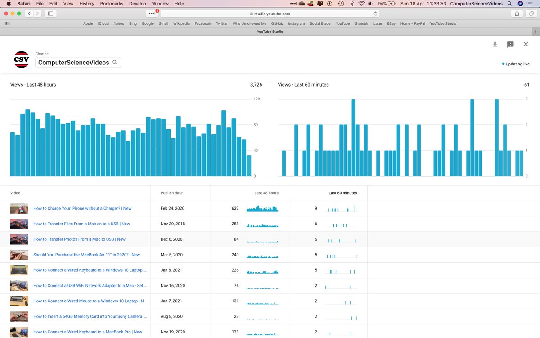
Task: Open video Insert a 64GB Memory Card into Your Sony Camera
Action: pyautogui.click(x=90, y=316)
